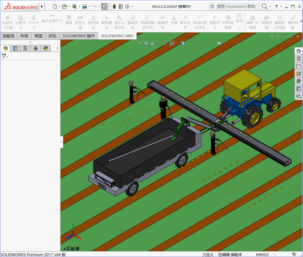Click the Smart Dimension (智能尺寸) tool
Image resolution: width=303 pixels, height=257 pixels.
215,22
